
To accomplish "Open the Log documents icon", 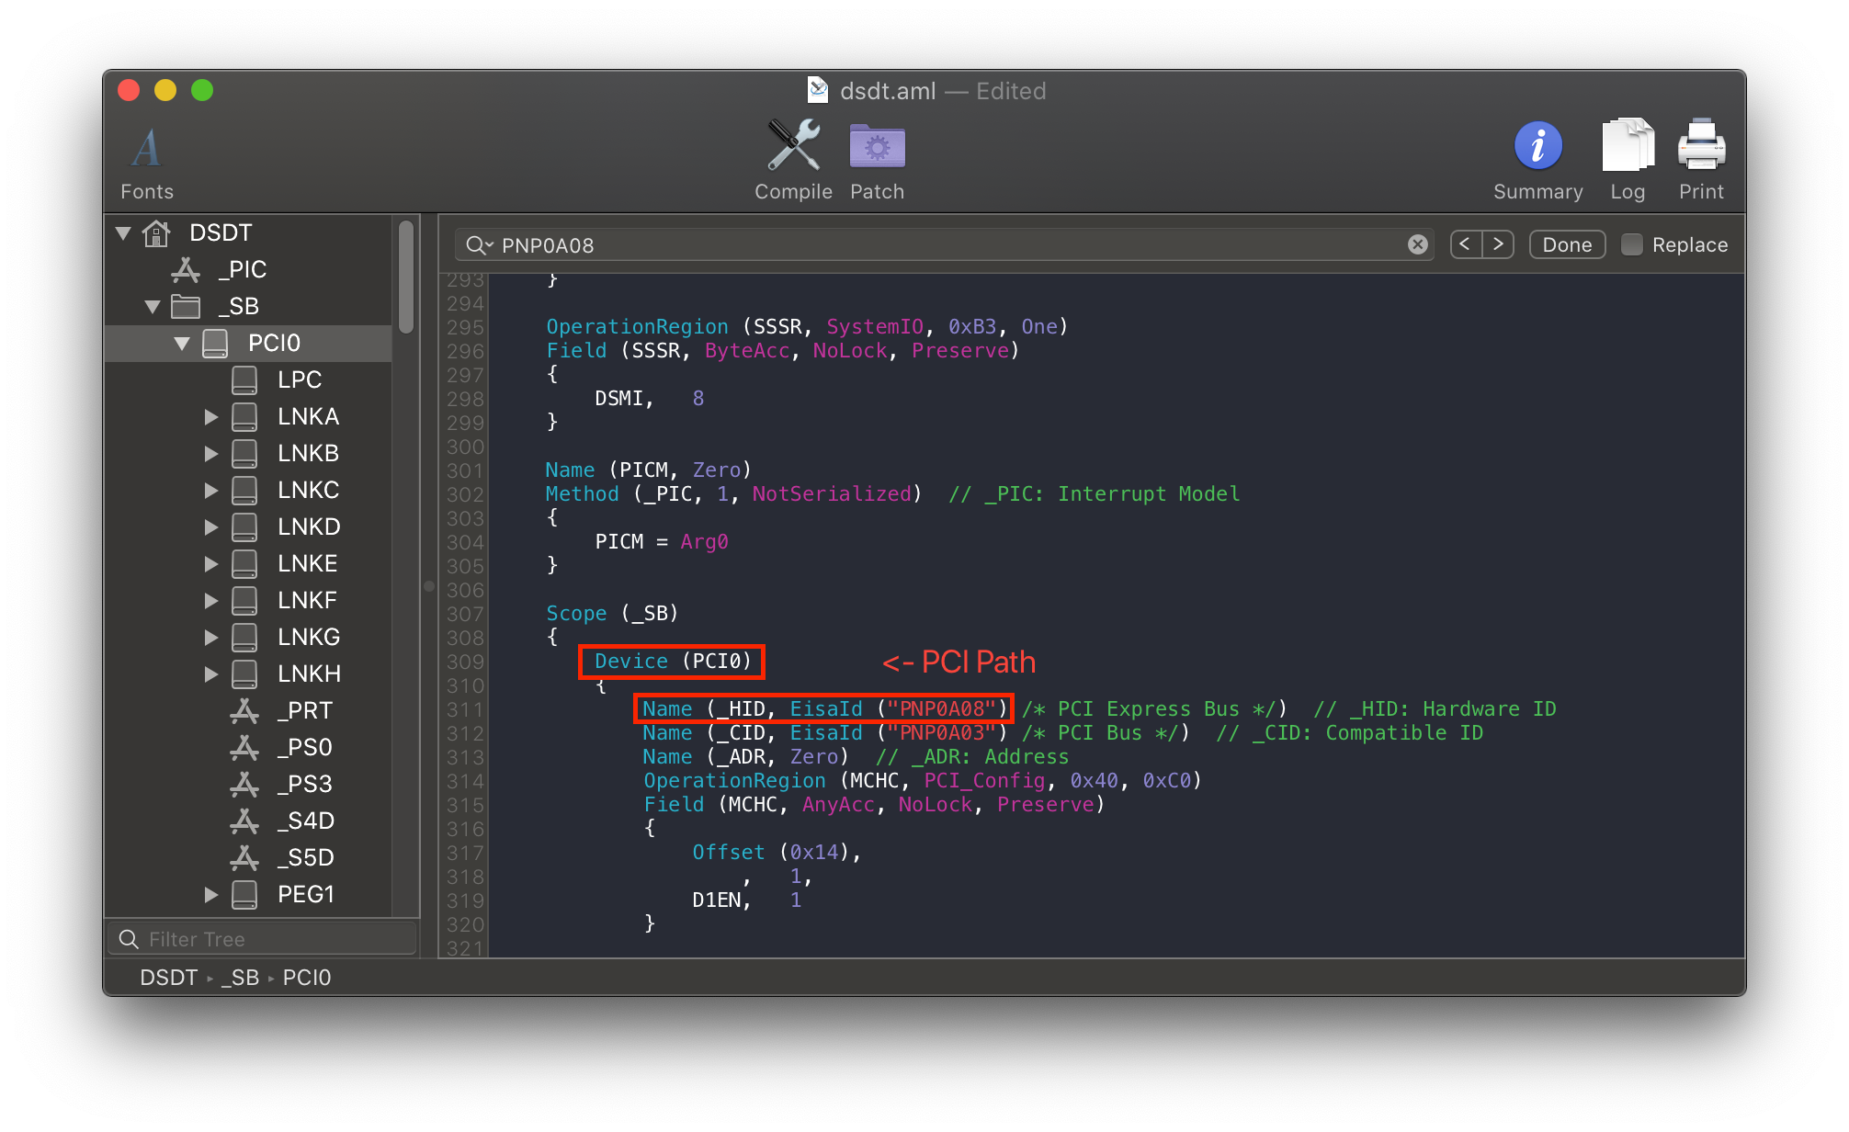I will 1627,146.
